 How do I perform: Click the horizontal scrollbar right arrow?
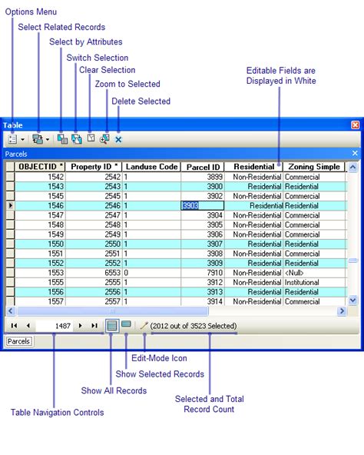pos(342,311)
